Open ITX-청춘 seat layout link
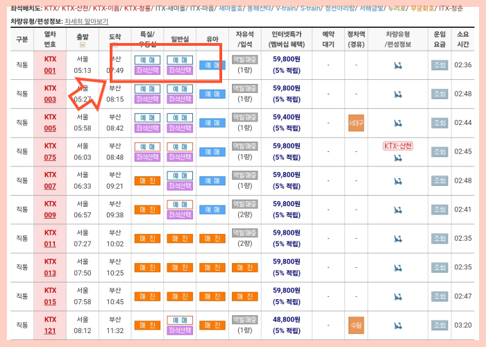The image size is (486, 347). coord(451,8)
